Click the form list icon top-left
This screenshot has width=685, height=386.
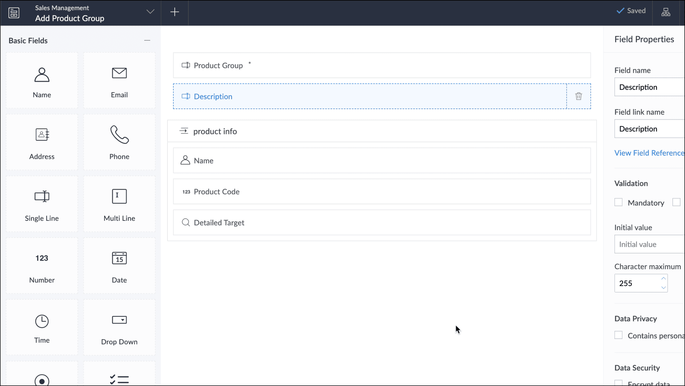pyautogui.click(x=14, y=13)
